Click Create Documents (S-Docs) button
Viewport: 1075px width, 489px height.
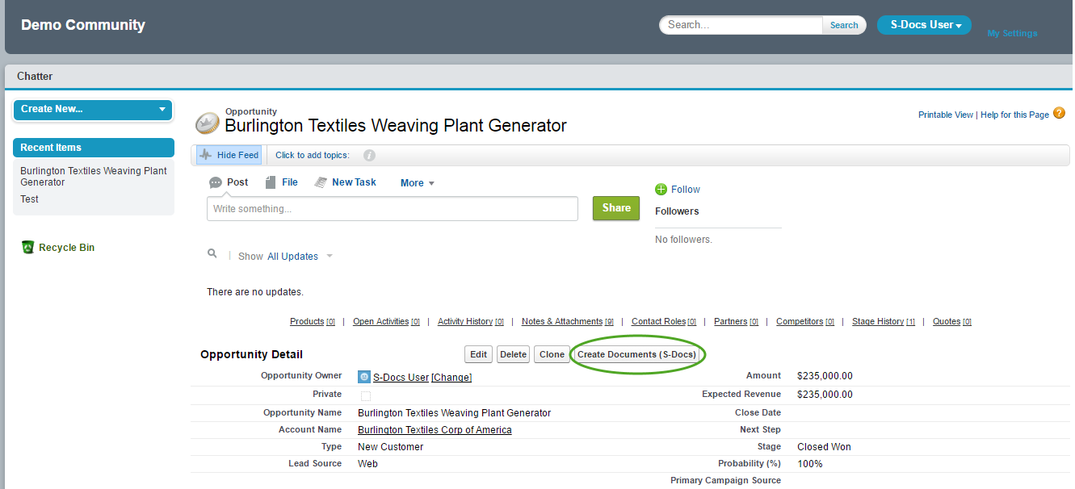pos(636,354)
